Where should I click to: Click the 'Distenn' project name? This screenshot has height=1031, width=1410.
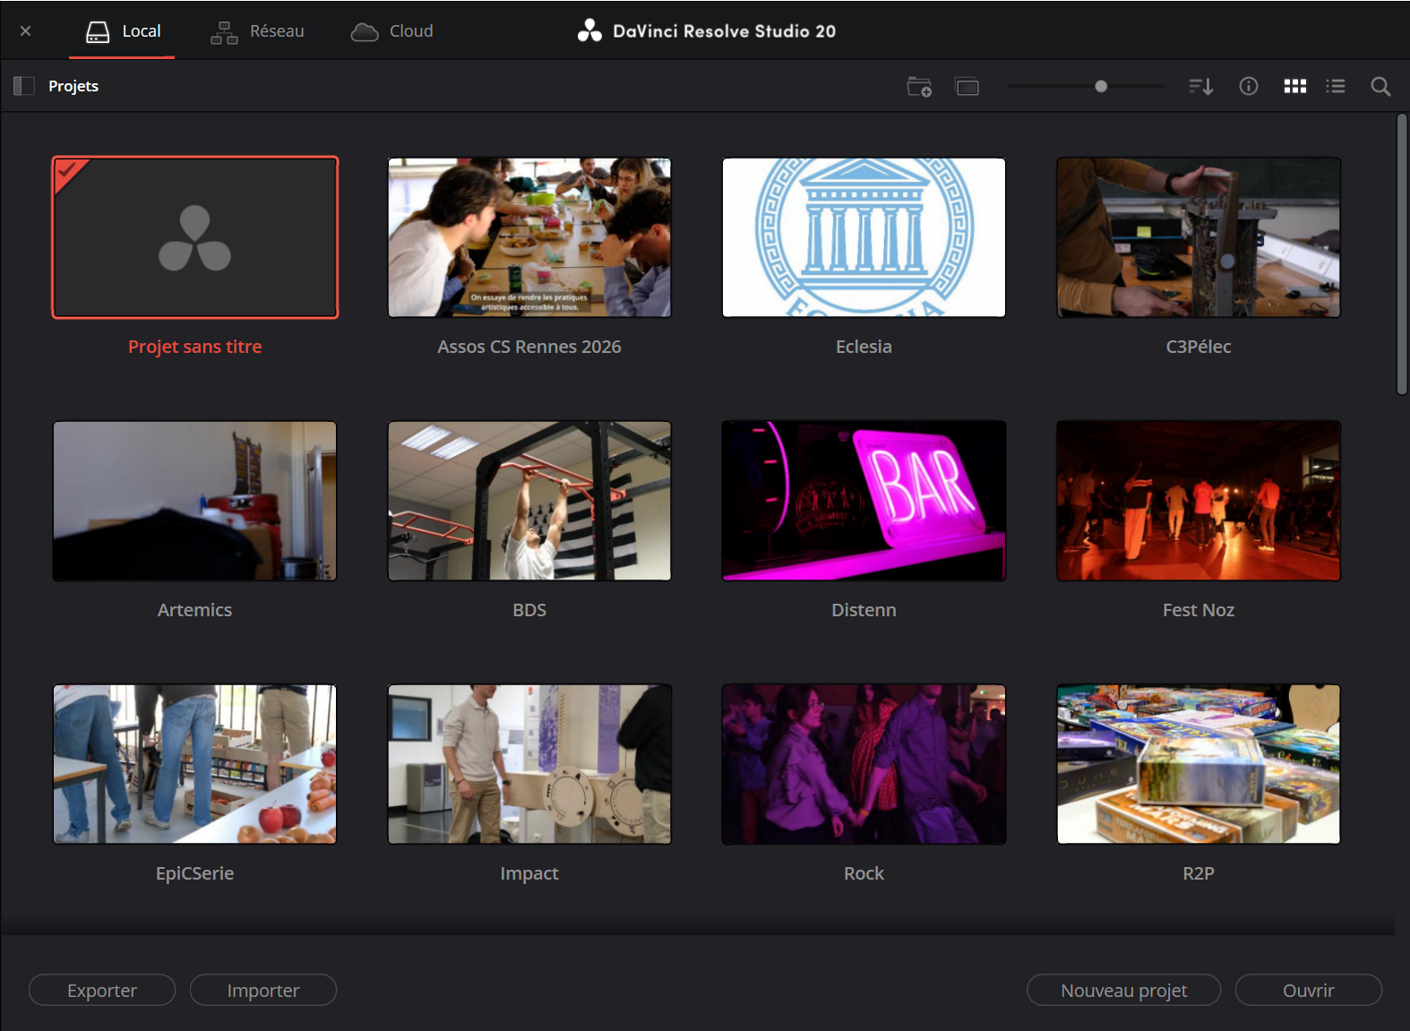864,610
